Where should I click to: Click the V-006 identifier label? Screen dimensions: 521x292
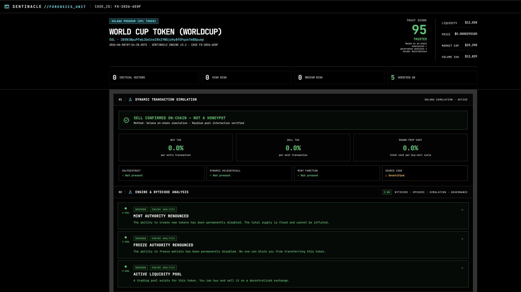(125, 271)
